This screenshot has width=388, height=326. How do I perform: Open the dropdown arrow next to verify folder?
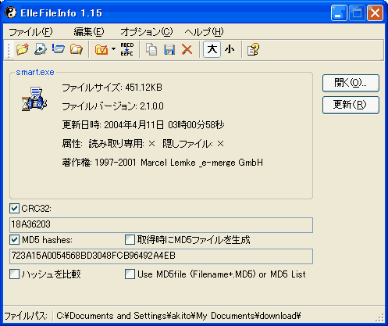coord(114,48)
